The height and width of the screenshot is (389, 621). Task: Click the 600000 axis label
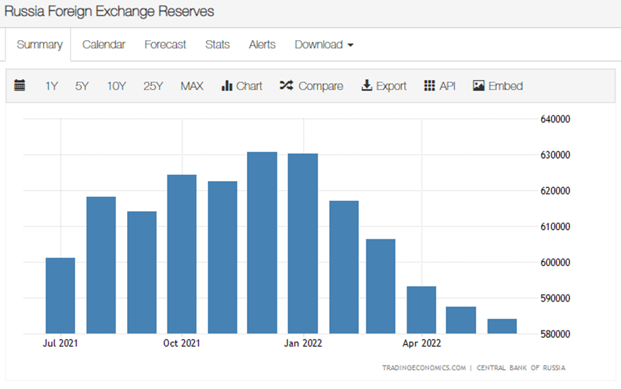555,262
